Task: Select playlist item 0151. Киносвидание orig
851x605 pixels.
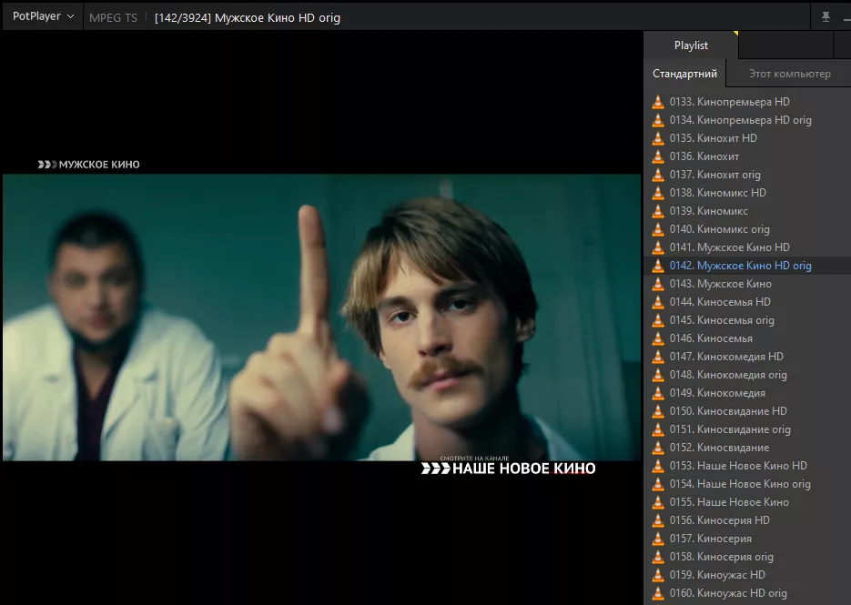Action: tap(747, 429)
